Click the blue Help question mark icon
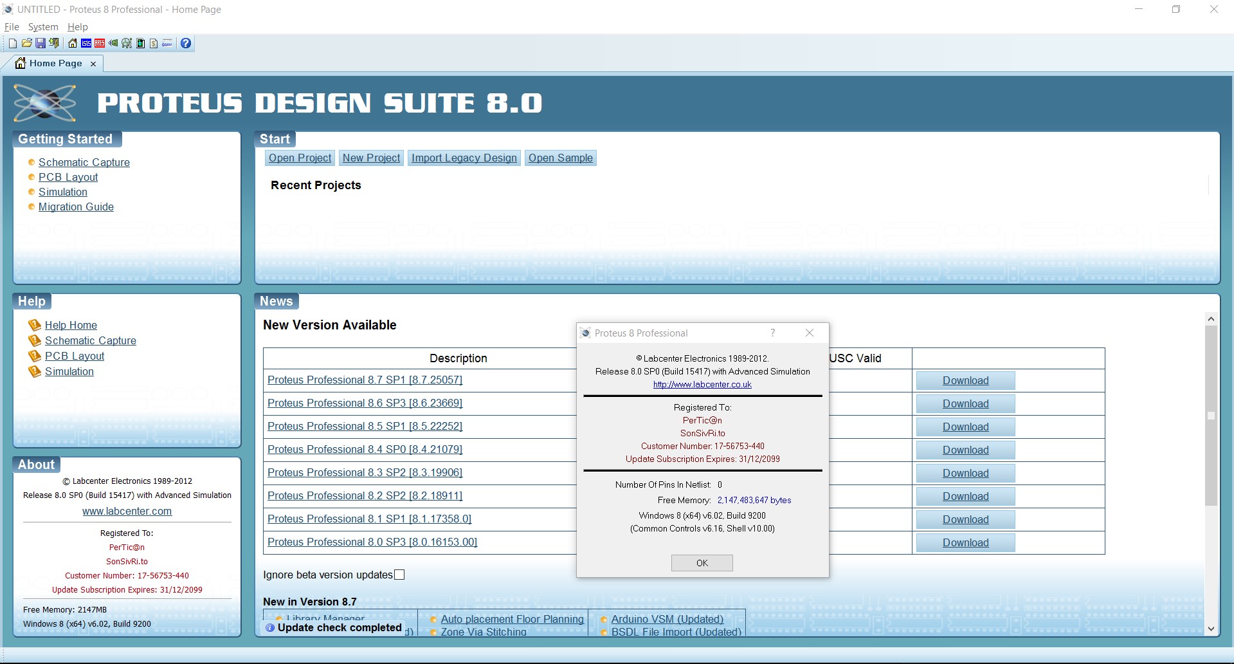This screenshot has width=1234, height=664. pos(186,43)
